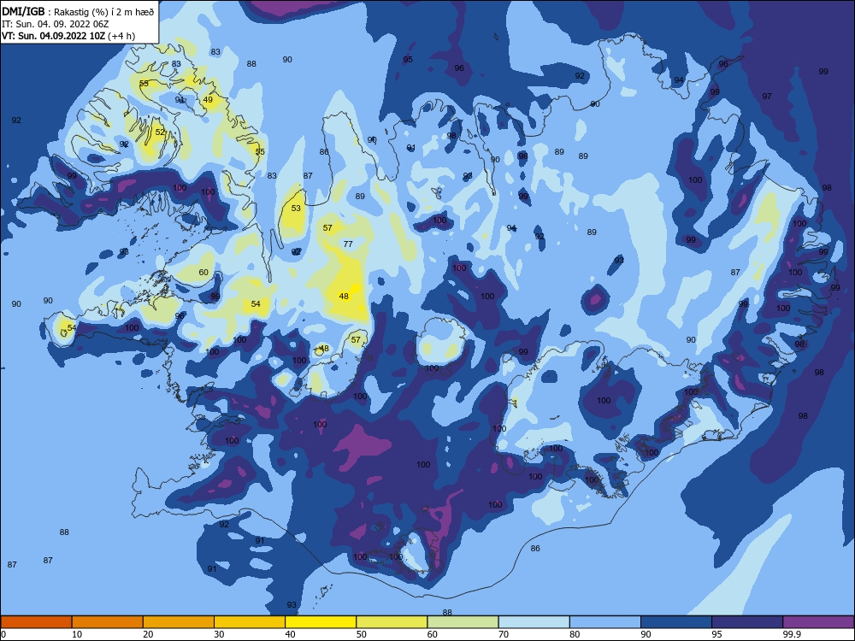Click the humidity value '49' on the map

(208, 100)
